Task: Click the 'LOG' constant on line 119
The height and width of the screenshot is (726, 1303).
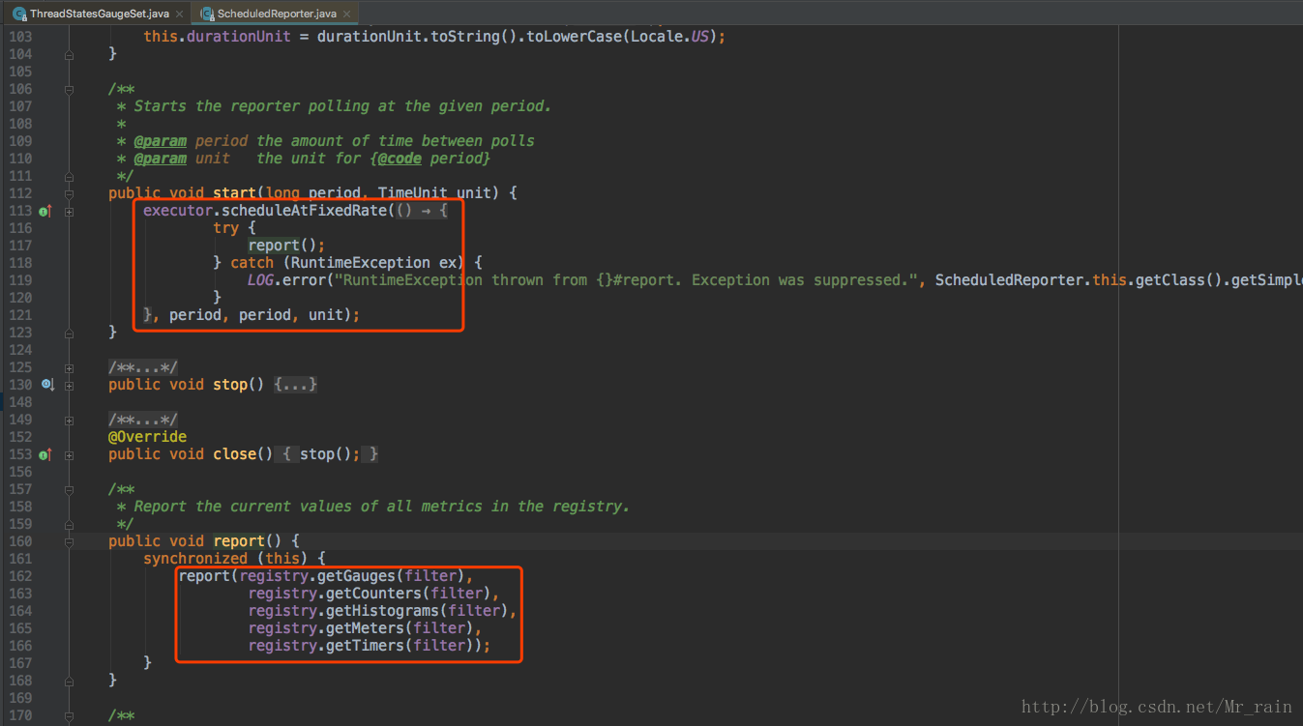Action: (260, 280)
